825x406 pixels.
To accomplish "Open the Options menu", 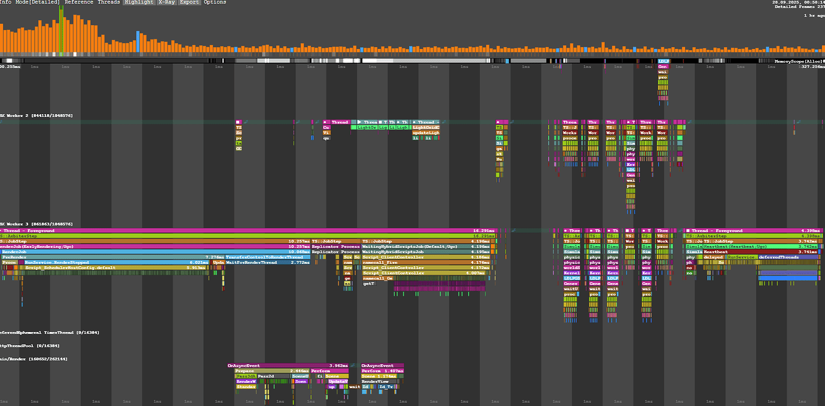I will pos(215,2).
